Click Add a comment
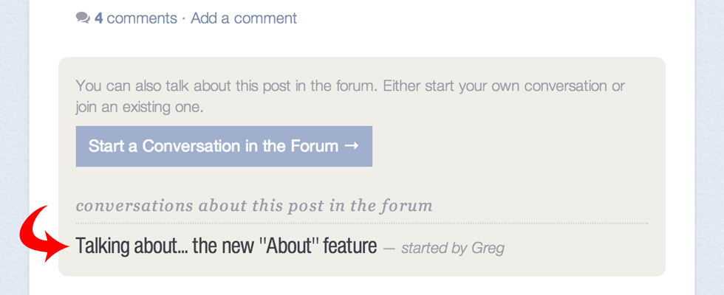724x295 pixels. (x=244, y=18)
